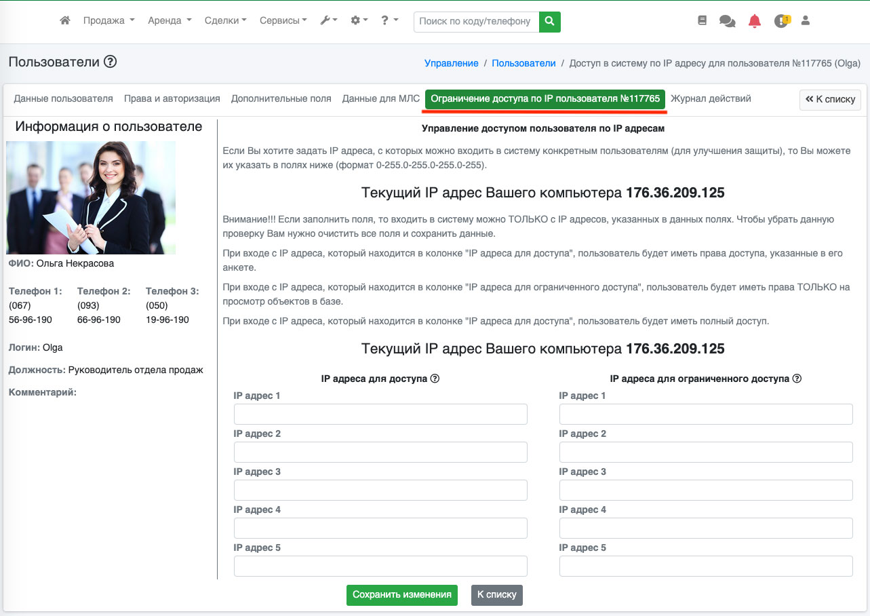Screen dimensions: 870x616
Task: Open the chat messages icon
Action: click(x=727, y=22)
